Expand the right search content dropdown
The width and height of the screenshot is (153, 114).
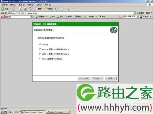click(x=138, y=16)
